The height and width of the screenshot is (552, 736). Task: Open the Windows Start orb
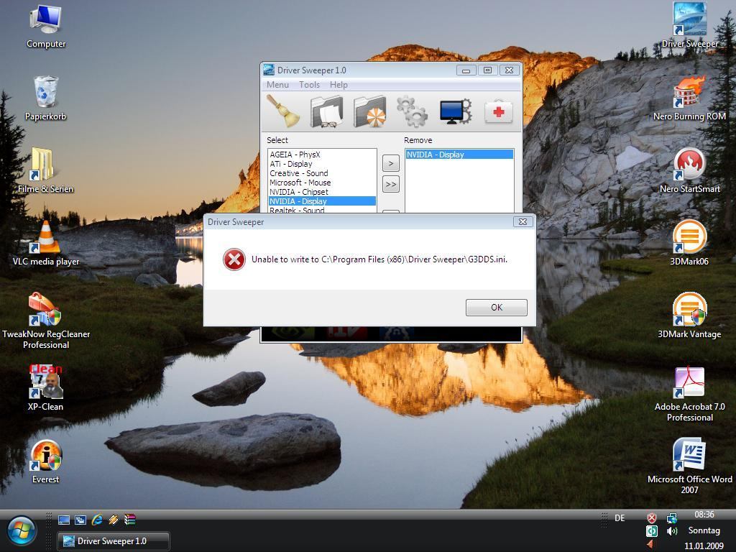click(21, 531)
